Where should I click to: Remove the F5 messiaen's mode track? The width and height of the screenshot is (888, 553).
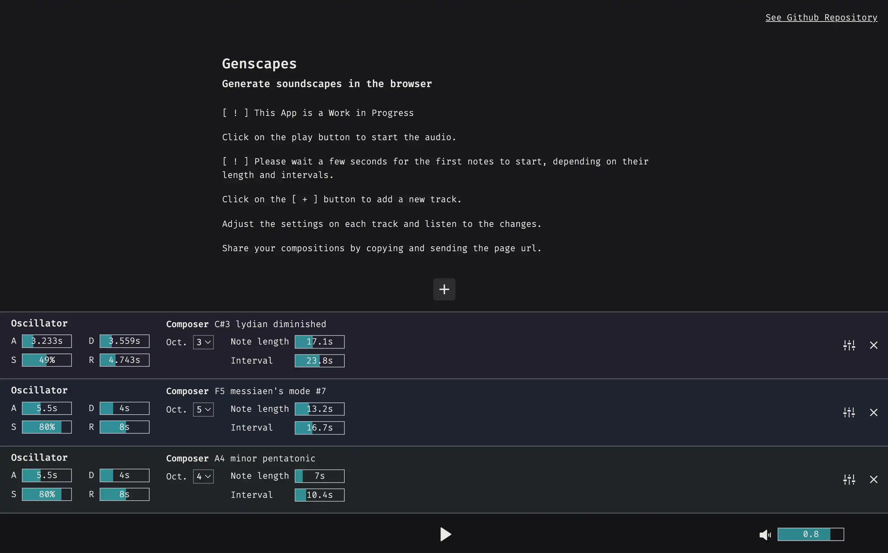[x=874, y=412]
